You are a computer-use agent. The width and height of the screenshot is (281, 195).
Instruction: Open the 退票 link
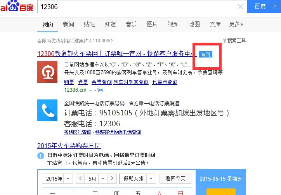[83, 82]
